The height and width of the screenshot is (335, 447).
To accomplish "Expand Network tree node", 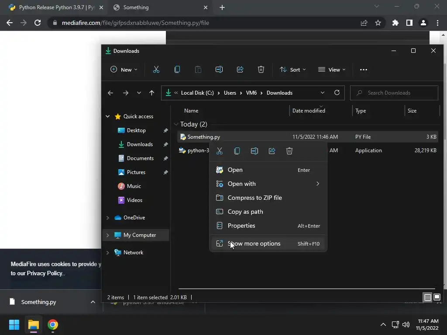I will click(x=108, y=253).
